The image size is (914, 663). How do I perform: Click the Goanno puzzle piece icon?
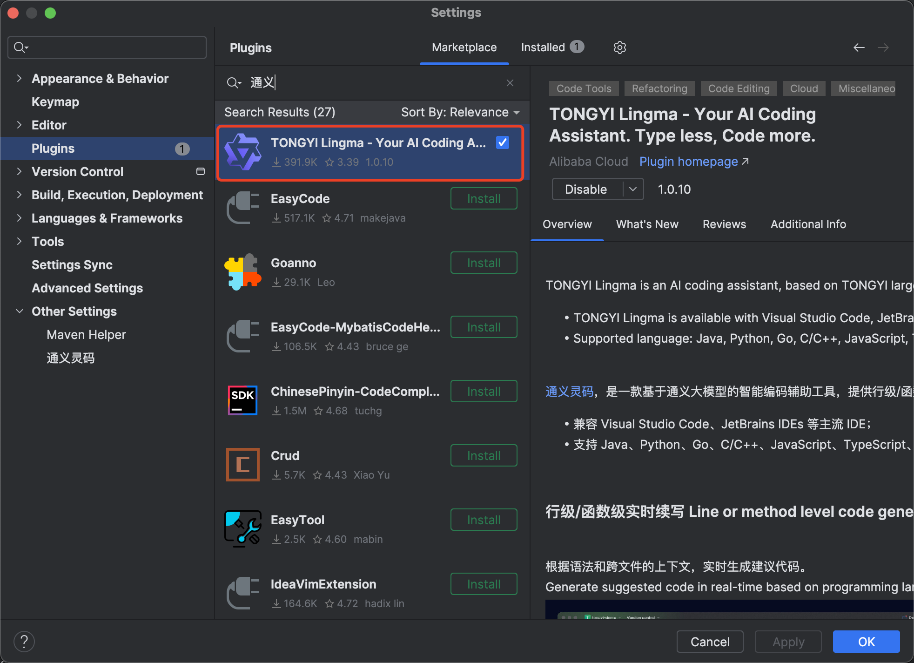[x=242, y=272]
